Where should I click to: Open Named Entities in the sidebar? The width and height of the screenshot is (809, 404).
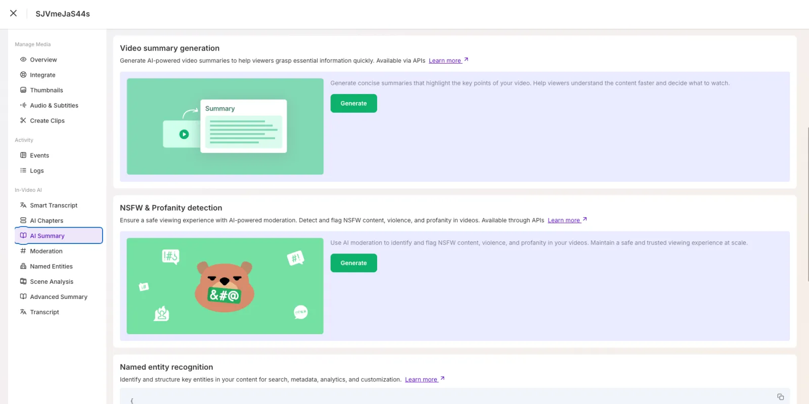[59, 266]
